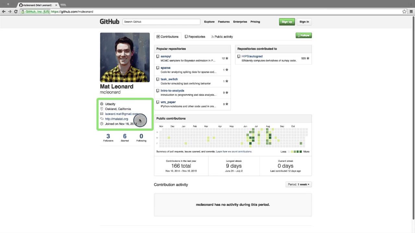The image size is (415, 233).
Task: Click the location pin icon beside Oakland
Action: (x=102, y=109)
